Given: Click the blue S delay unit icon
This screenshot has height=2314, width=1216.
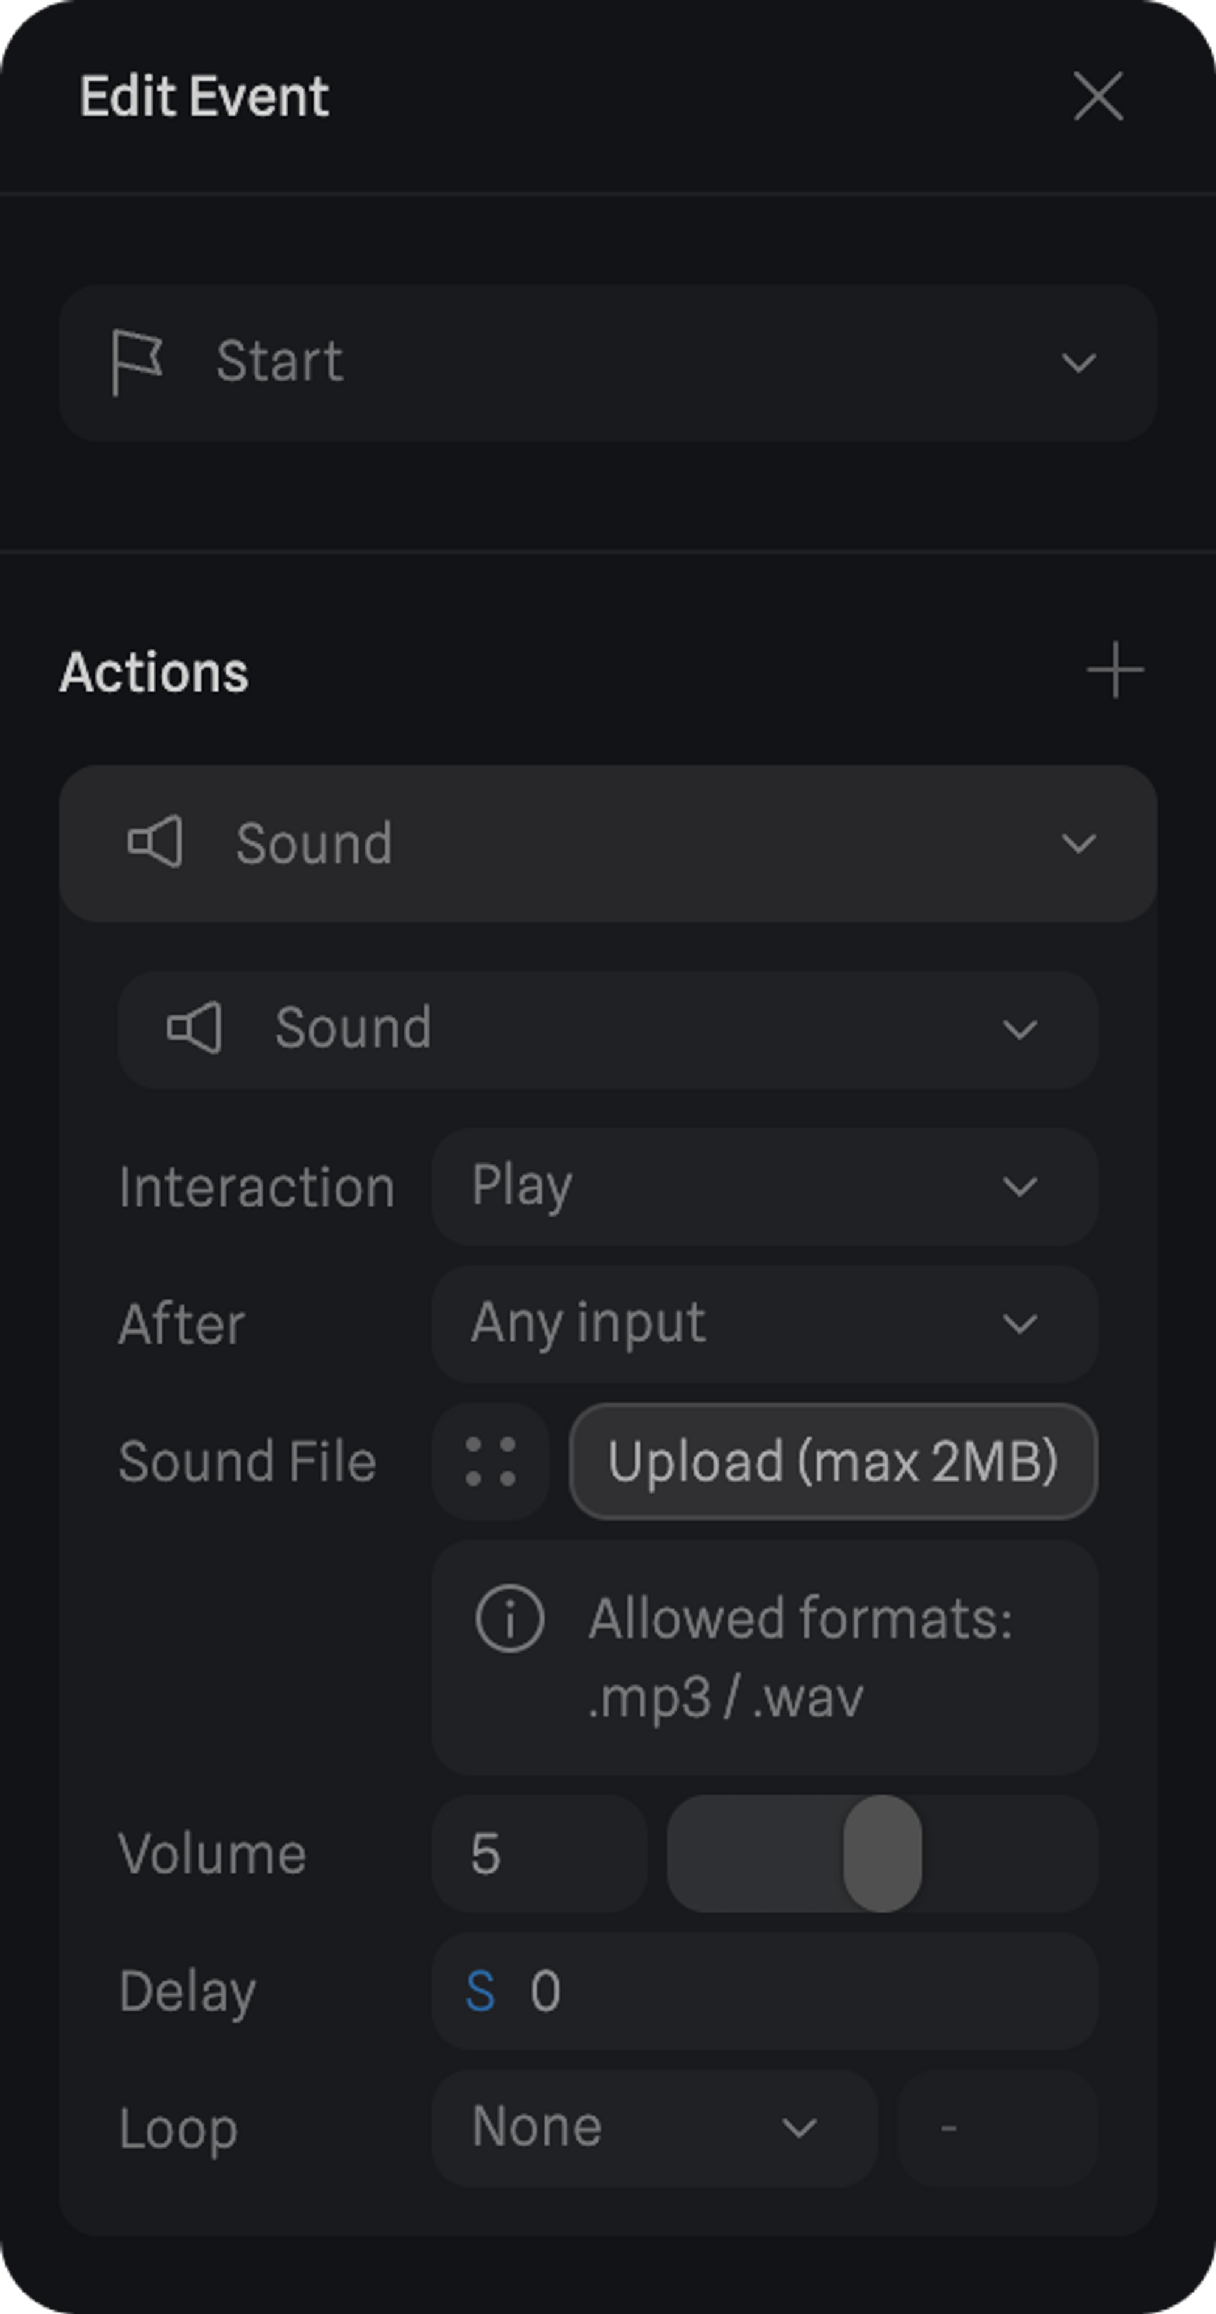Looking at the screenshot, I should pyautogui.click(x=480, y=1992).
